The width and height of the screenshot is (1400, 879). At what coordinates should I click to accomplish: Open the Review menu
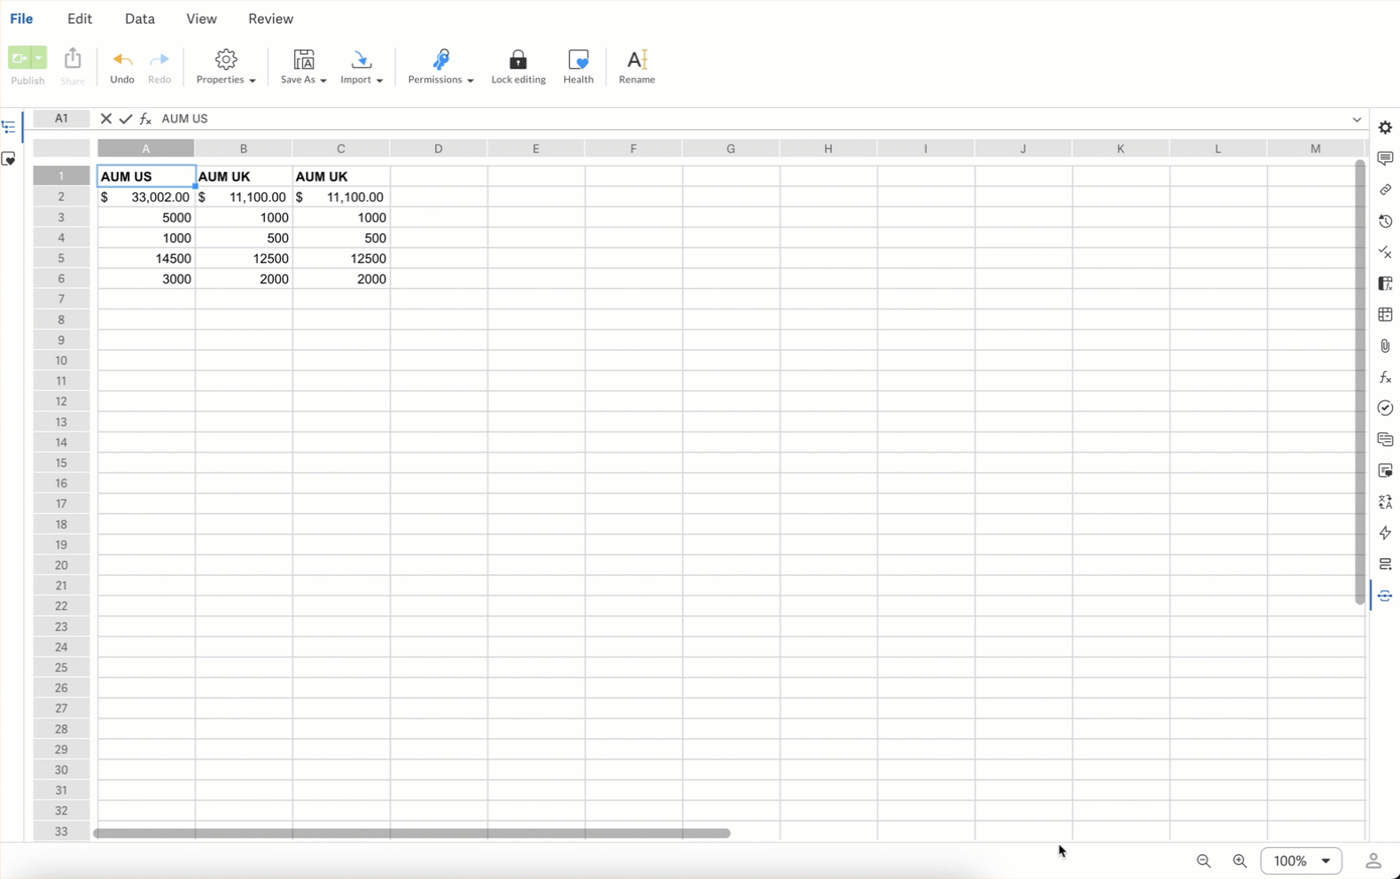point(270,19)
